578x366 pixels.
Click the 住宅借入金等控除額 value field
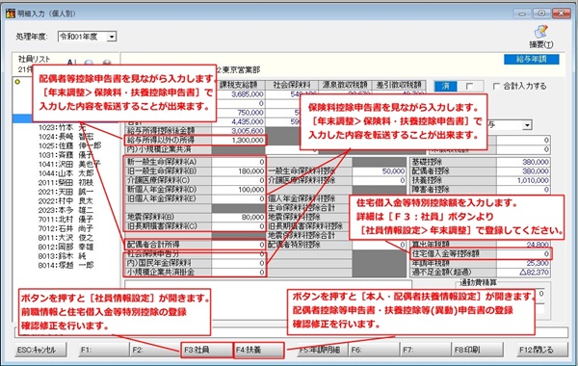(523, 253)
